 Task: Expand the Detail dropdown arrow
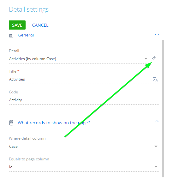click(146, 58)
